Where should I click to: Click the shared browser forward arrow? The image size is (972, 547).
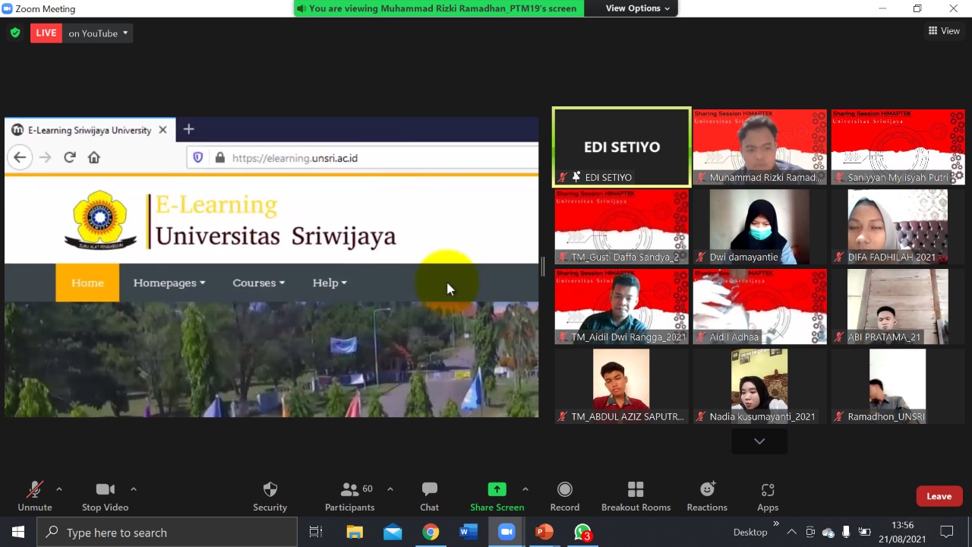click(x=45, y=157)
